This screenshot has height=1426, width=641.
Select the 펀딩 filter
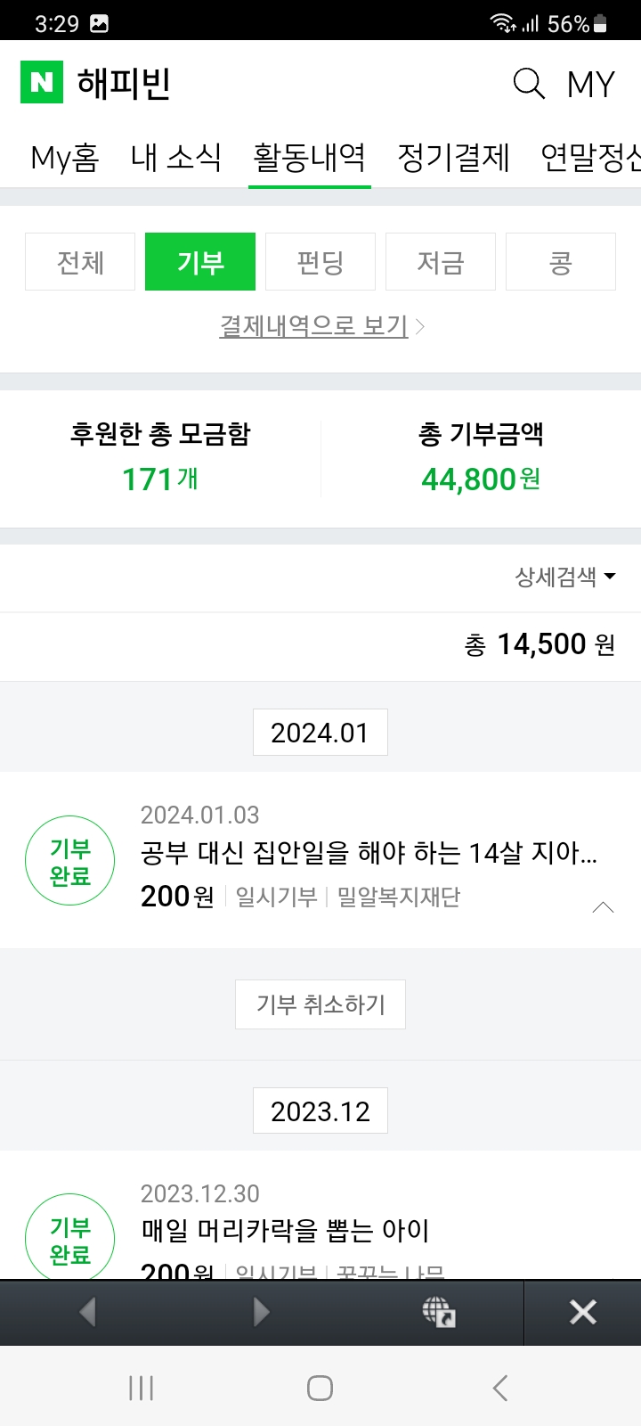(x=320, y=262)
